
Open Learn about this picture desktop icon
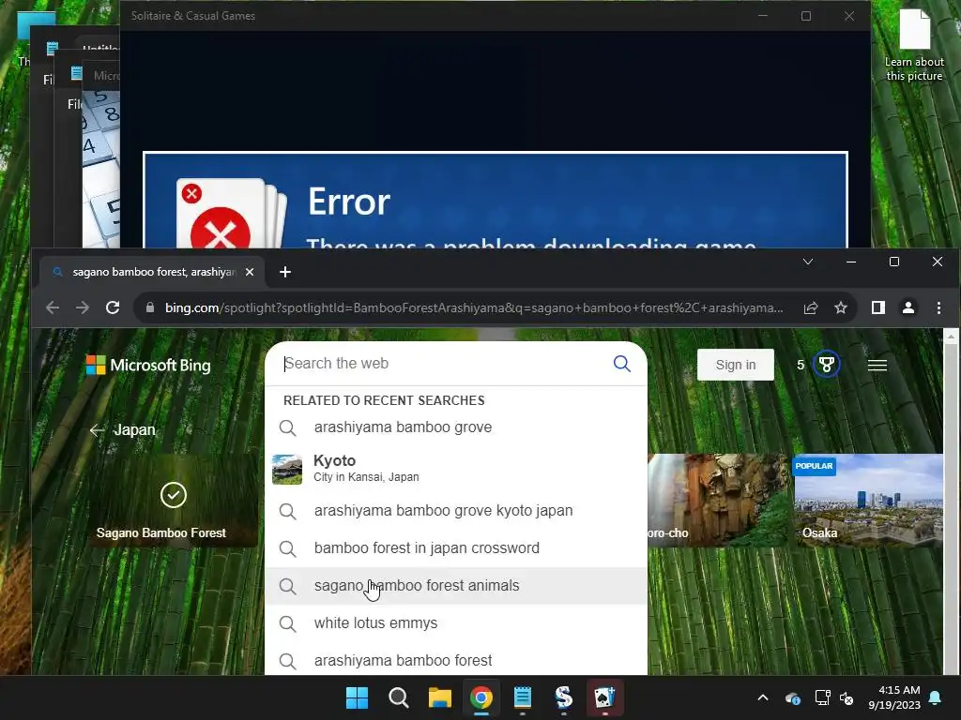(x=914, y=46)
